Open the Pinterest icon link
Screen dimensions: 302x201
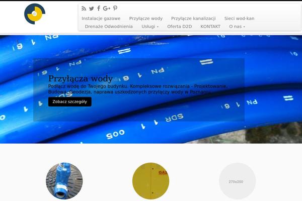click(x=115, y=8)
